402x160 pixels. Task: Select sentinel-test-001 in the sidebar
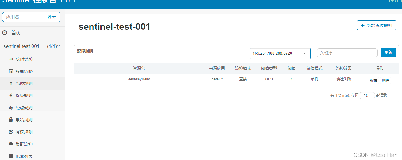[x=21, y=46]
